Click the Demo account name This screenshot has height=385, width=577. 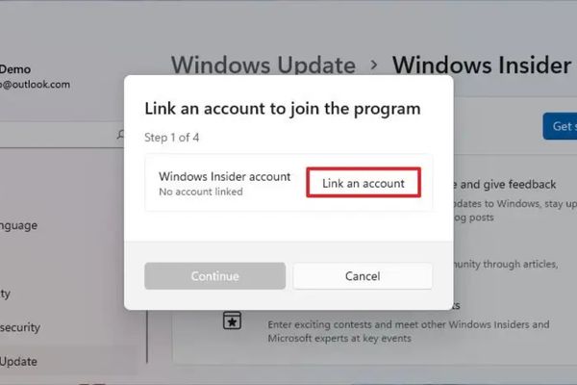coord(15,69)
